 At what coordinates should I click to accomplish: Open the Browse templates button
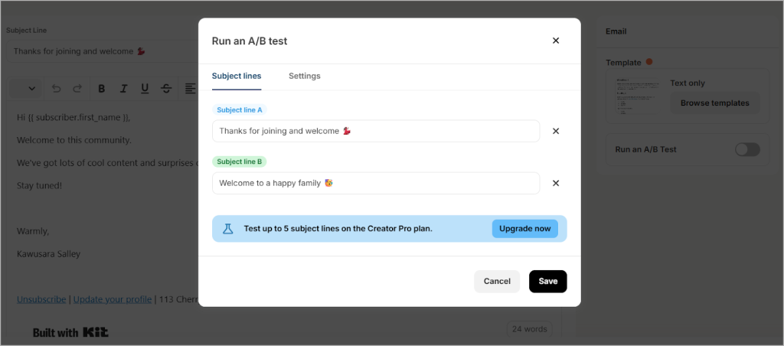(714, 103)
